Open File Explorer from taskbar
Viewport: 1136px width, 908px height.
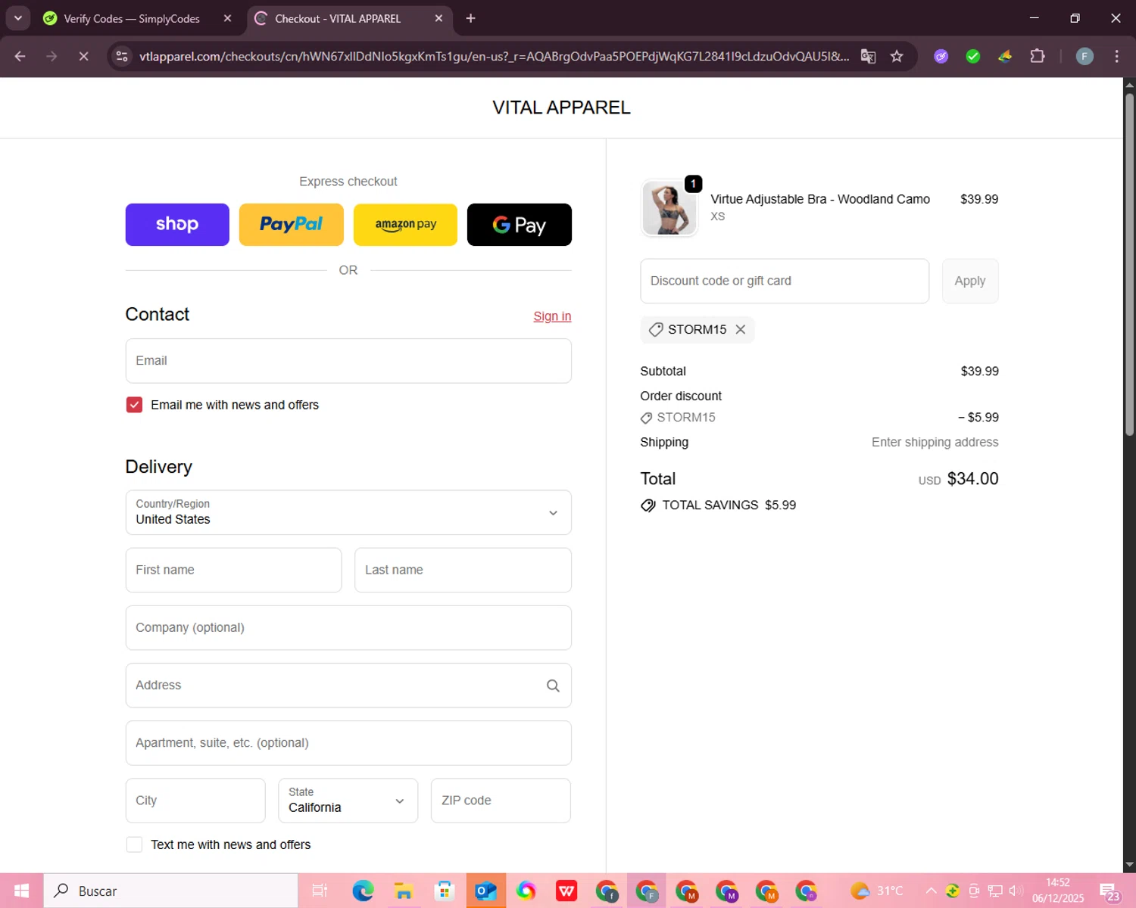pyautogui.click(x=404, y=891)
